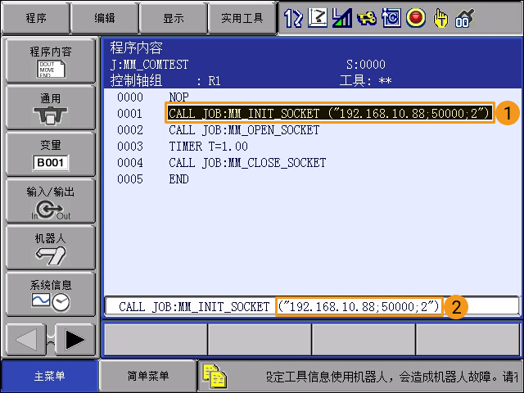
Task: Click CALL JOB:MM_INIT_SOCKET in the input buffer line
Action: pyautogui.click(x=194, y=307)
